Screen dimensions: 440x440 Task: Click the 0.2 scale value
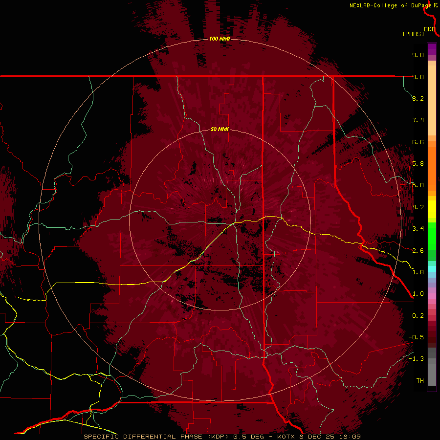(418, 316)
